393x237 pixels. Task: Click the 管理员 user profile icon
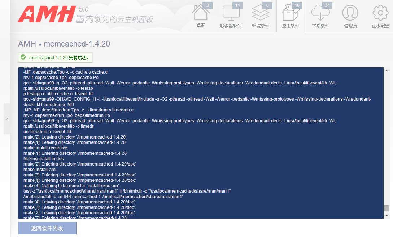tap(350, 13)
